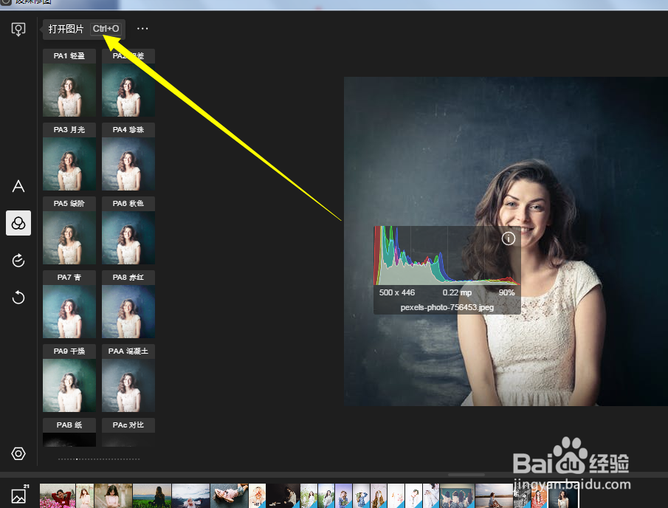The width and height of the screenshot is (668, 508).
Task: Select the highlighted last filmstrip portrait
Action: pos(563,495)
